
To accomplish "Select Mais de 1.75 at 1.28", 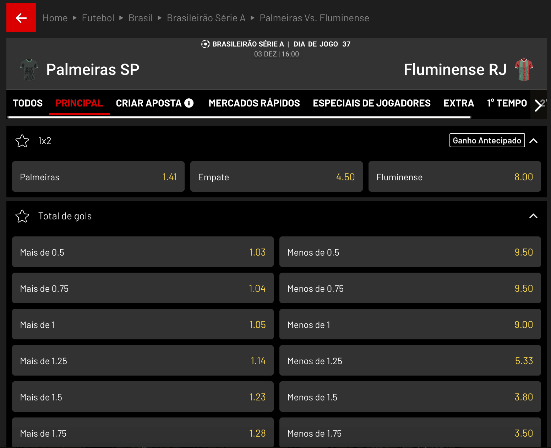I will [143, 432].
